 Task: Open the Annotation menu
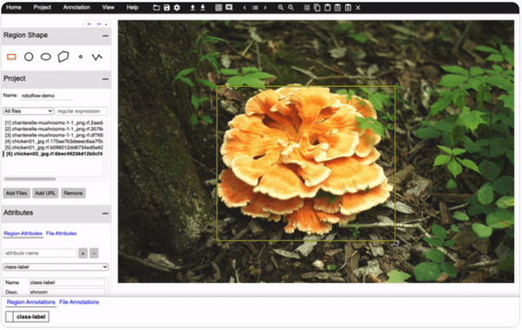point(77,7)
